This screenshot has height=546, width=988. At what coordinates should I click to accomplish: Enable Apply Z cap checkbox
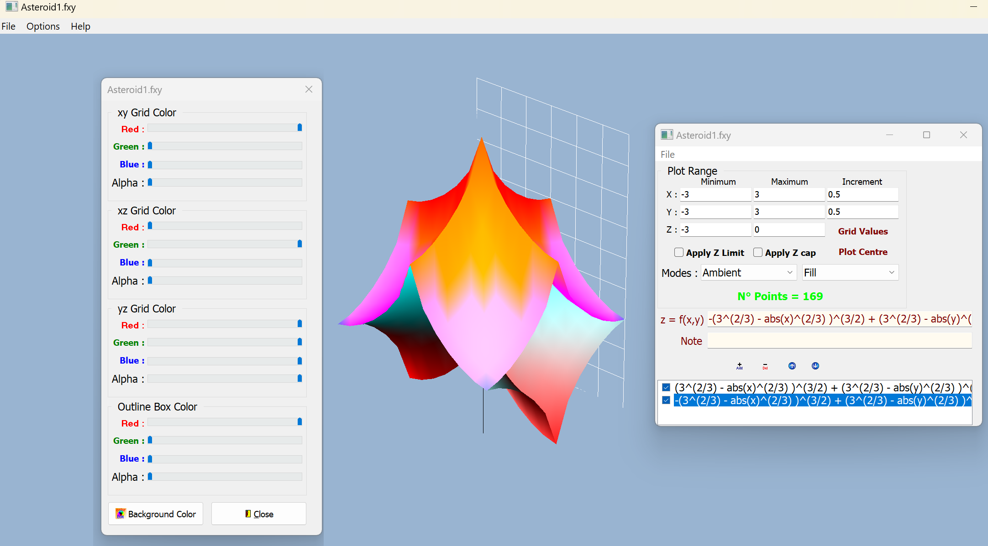(x=758, y=252)
